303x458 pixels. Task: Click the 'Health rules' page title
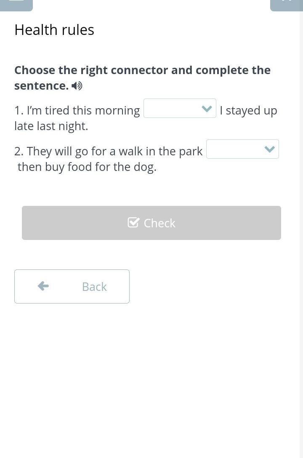click(x=54, y=30)
